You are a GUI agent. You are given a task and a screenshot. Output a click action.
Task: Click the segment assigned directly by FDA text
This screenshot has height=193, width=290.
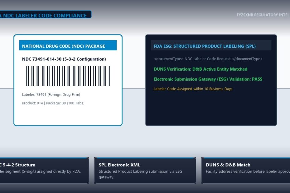(x=40, y=172)
